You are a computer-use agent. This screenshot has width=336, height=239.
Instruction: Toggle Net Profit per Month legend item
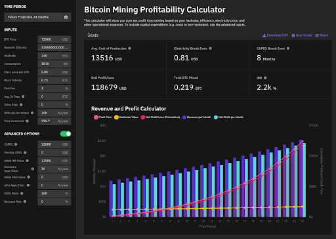pyautogui.click(x=228, y=118)
